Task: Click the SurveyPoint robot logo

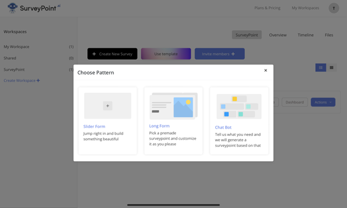Action: pyautogui.click(x=12, y=8)
